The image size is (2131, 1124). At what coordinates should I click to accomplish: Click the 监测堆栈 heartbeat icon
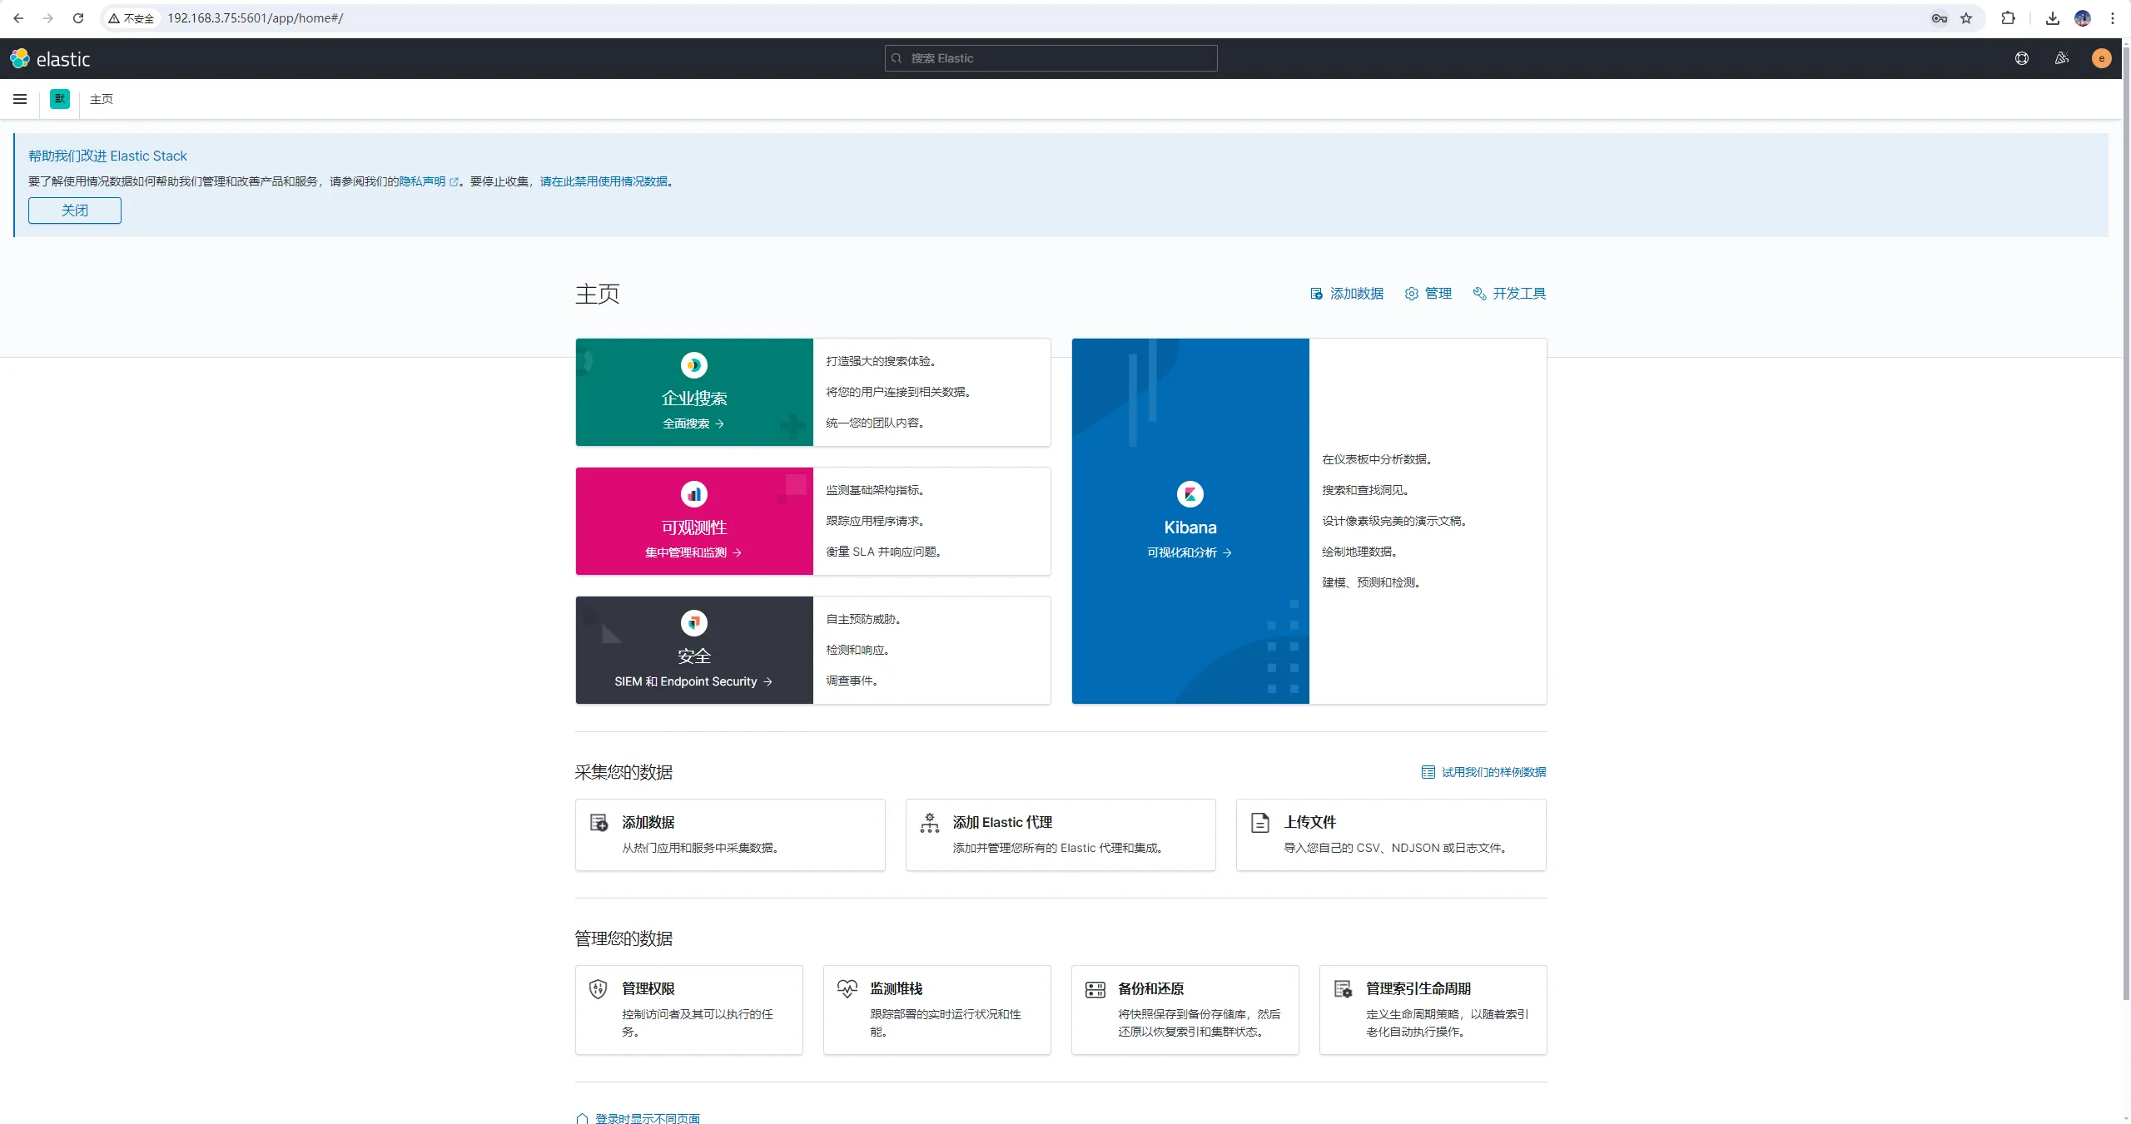[847, 989]
